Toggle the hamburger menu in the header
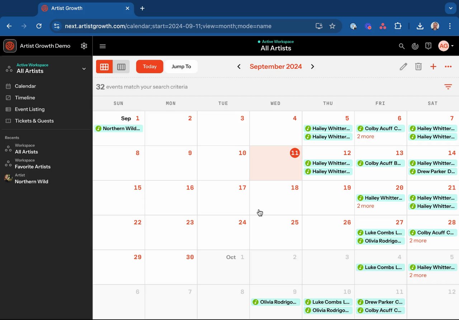This screenshot has height=320, width=459. point(103,46)
